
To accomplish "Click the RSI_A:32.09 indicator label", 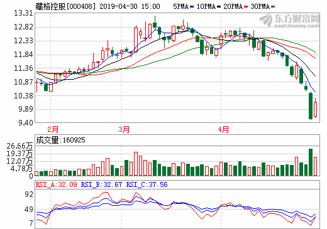I will coord(57,184).
